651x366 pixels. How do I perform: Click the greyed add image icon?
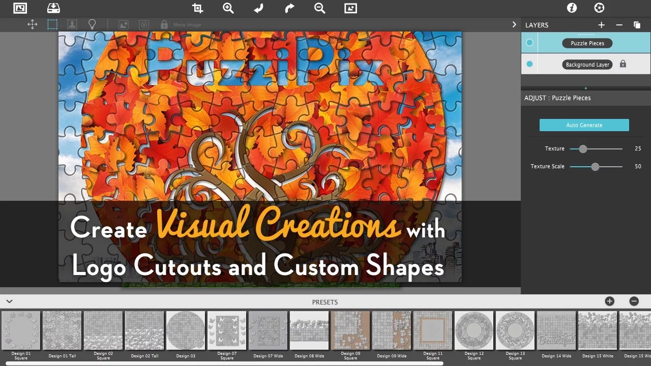(123, 24)
